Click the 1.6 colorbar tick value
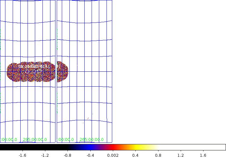The image size is (226, 158). [x=203, y=155]
